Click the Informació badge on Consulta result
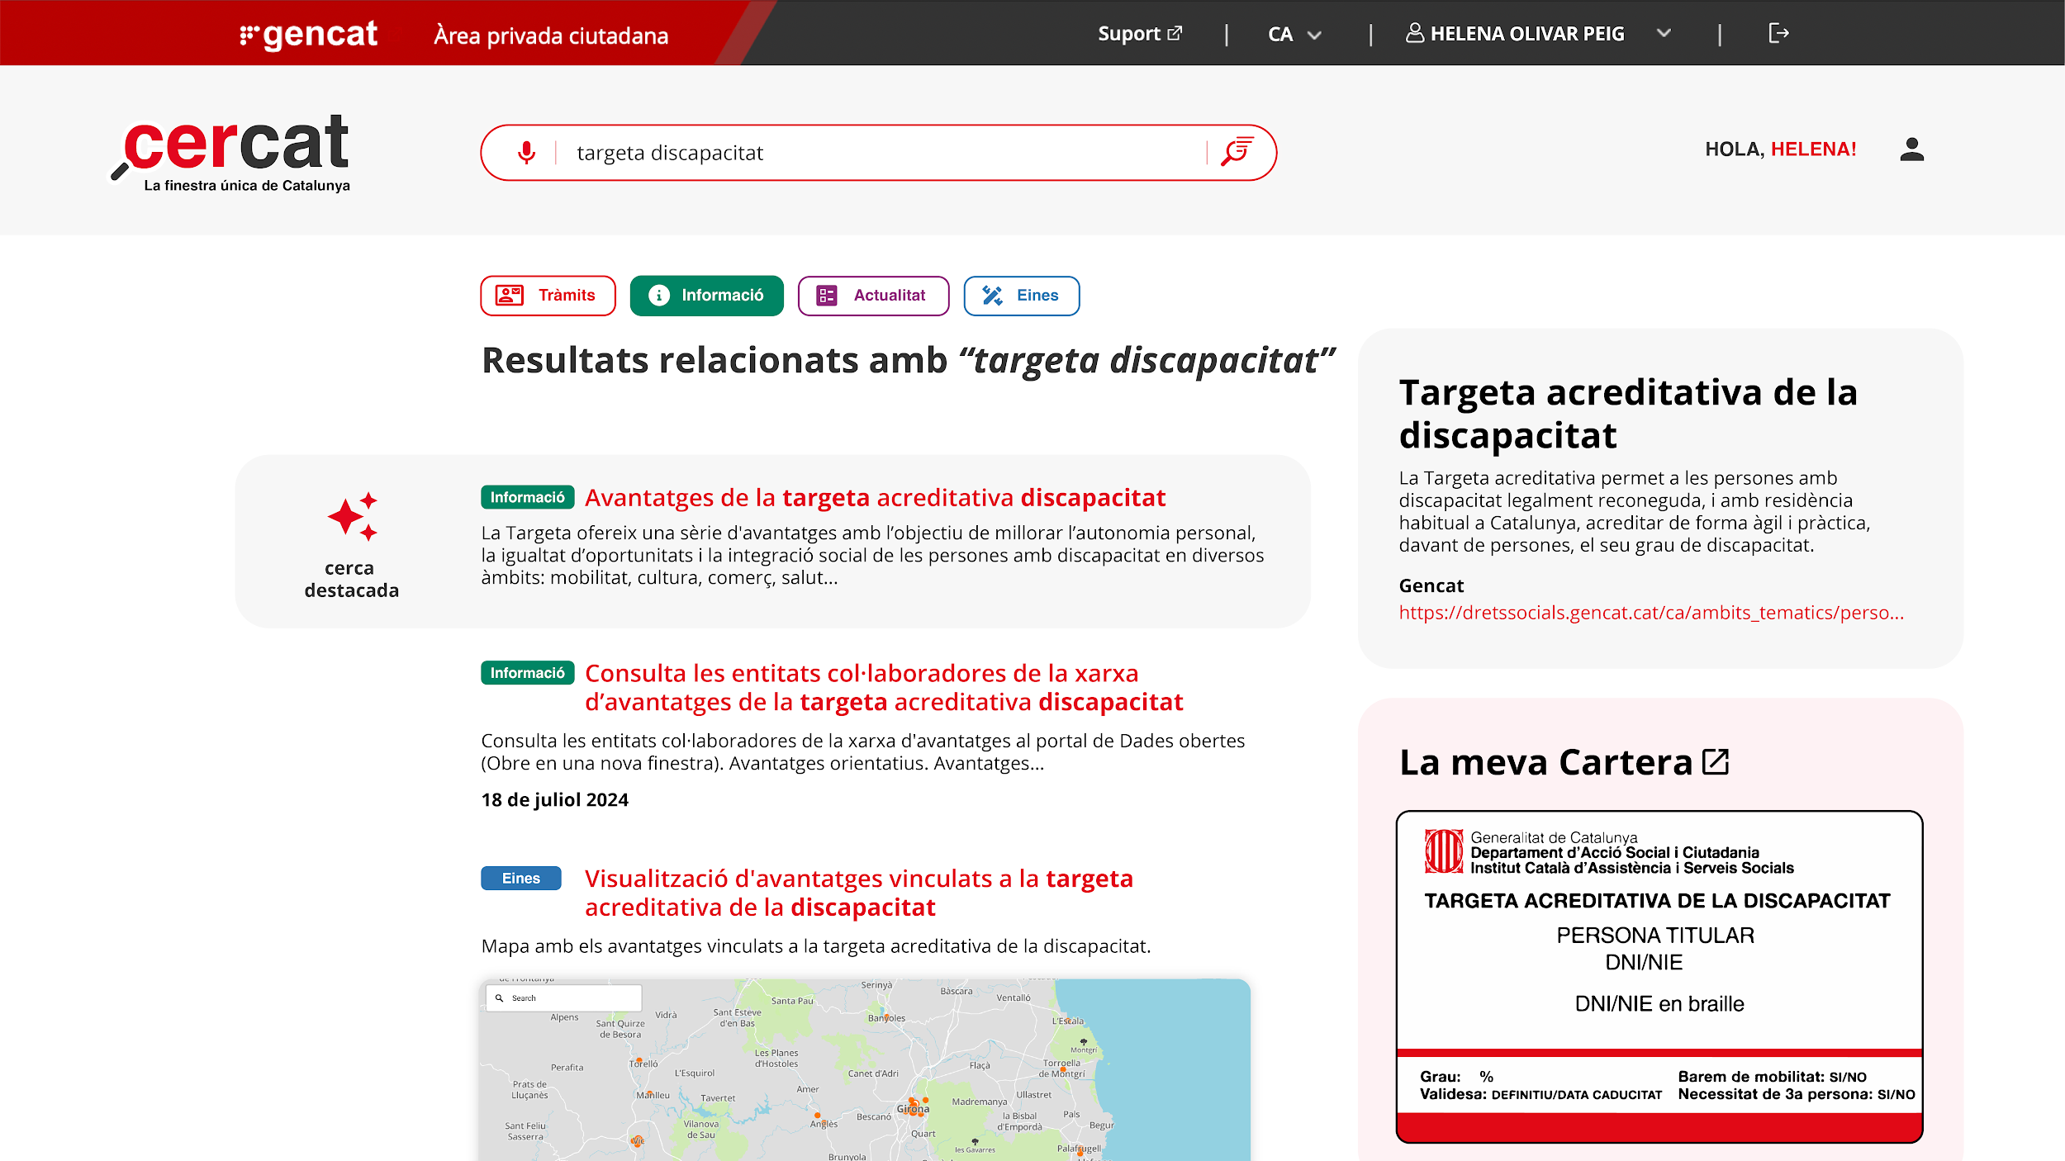 click(528, 673)
